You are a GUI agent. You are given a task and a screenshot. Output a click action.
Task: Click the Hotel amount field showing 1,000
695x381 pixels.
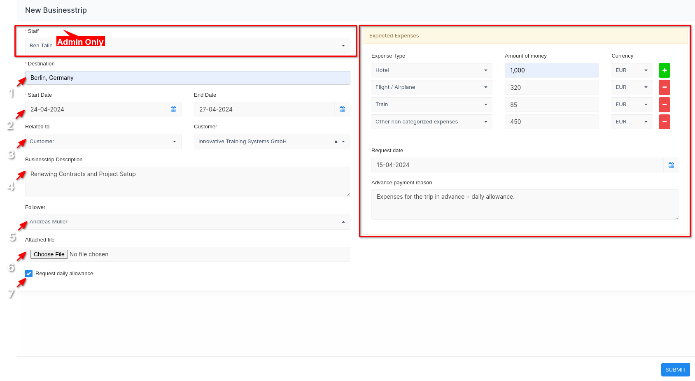point(551,70)
